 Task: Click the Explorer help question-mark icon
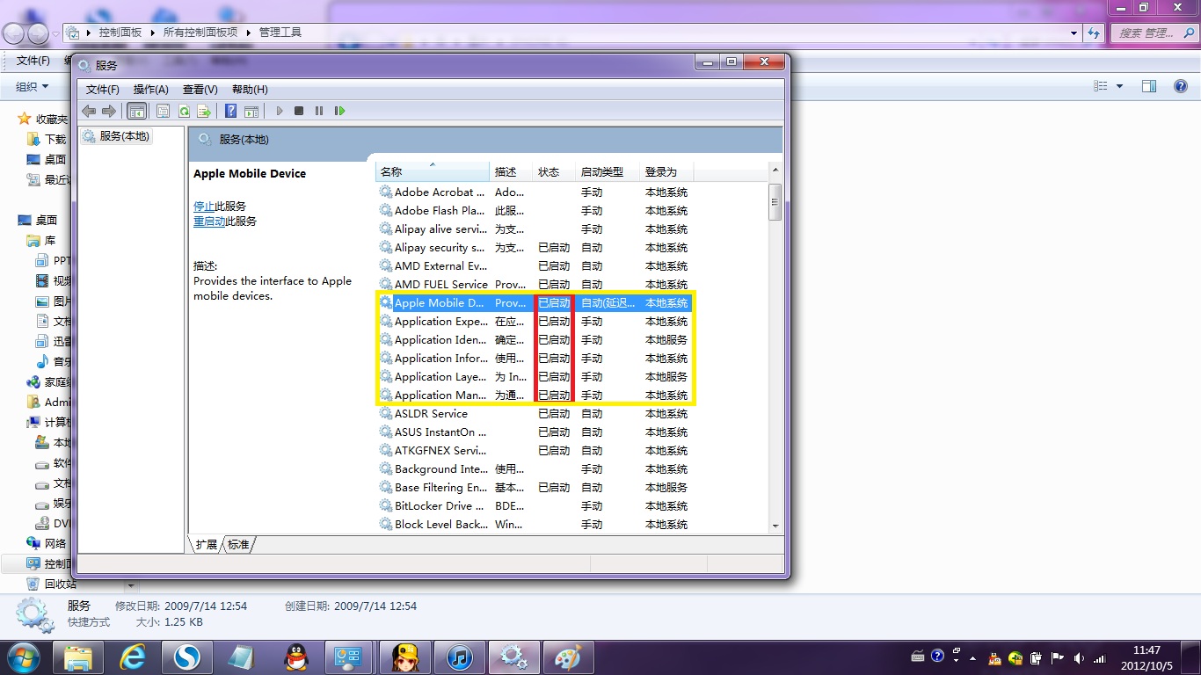(x=1182, y=86)
